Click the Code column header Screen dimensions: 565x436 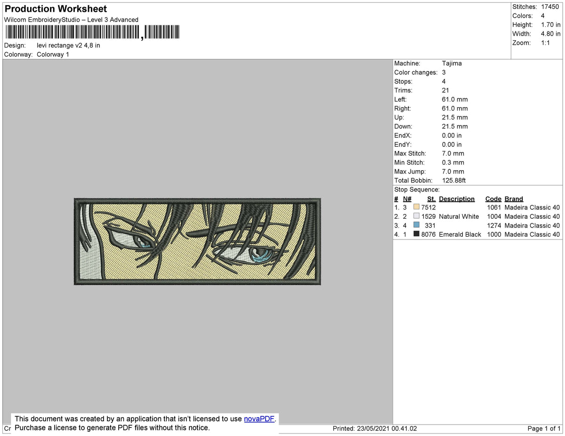(x=493, y=198)
